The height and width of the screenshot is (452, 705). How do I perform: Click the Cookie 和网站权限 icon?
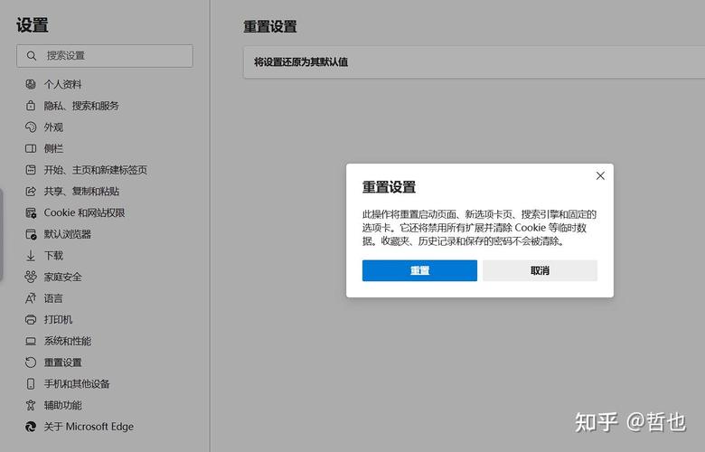point(31,212)
